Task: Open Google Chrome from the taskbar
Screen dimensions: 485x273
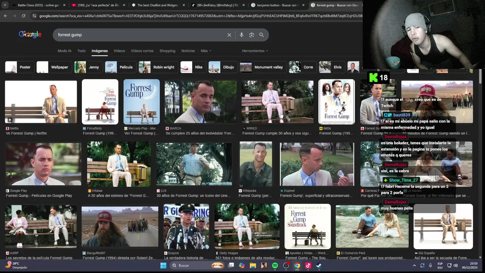Action: tap(297, 265)
